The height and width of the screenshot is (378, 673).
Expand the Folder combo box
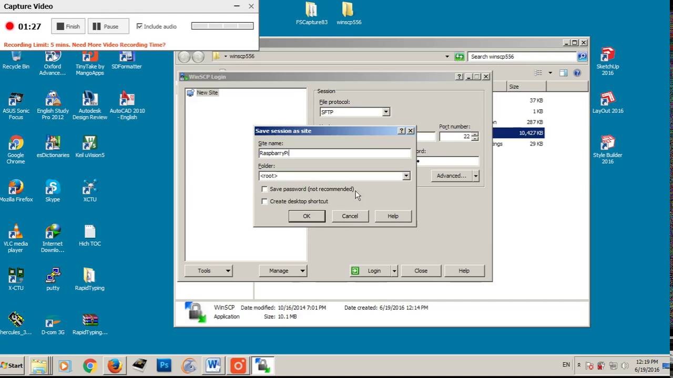[x=406, y=176]
